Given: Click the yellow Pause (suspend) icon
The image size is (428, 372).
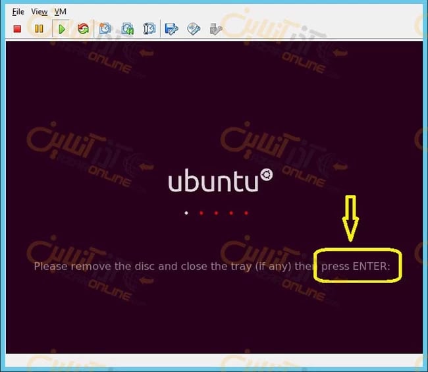Looking at the screenshot, I should (39, 29).
